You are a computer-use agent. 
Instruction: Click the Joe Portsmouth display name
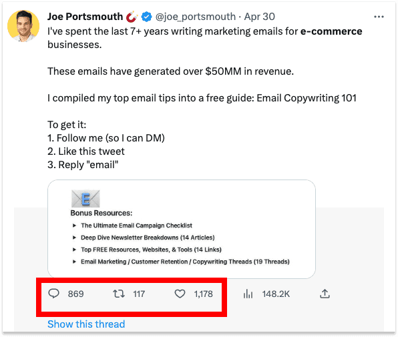85,17
